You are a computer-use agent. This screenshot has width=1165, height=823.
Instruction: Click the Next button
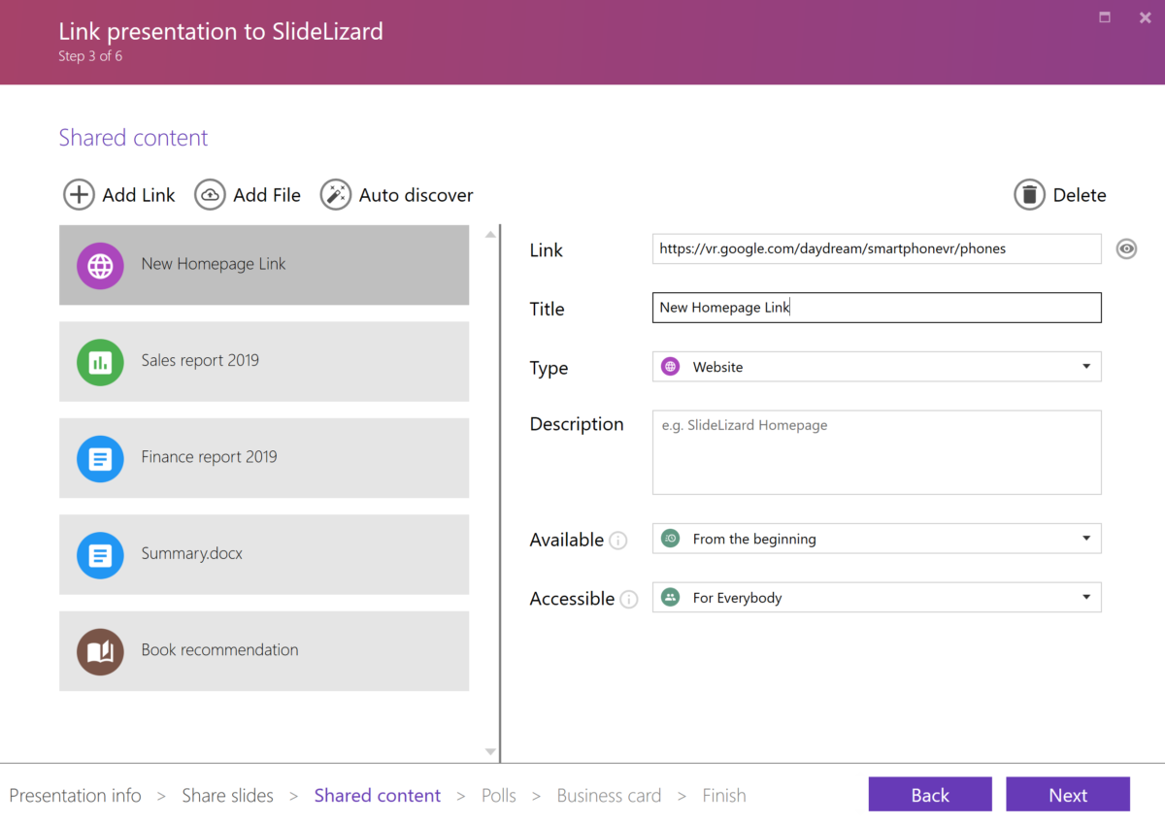(x=1068, y=794)
